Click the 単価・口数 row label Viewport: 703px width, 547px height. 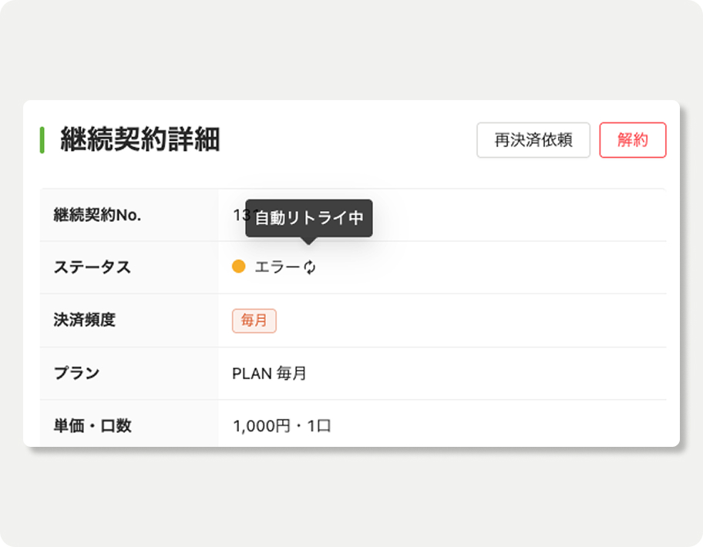pos(92,425)
